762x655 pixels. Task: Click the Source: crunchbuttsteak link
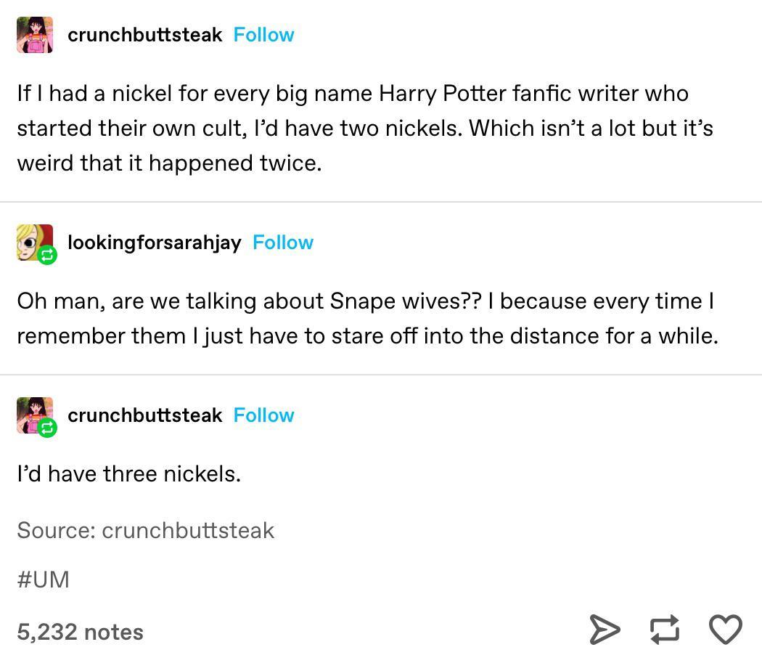point(145,530)
